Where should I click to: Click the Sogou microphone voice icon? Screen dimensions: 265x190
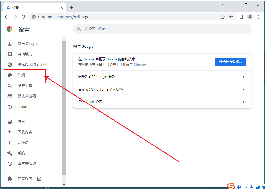251,187
